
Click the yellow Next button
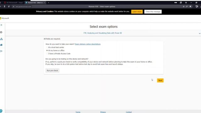click(x=160, y=80)
